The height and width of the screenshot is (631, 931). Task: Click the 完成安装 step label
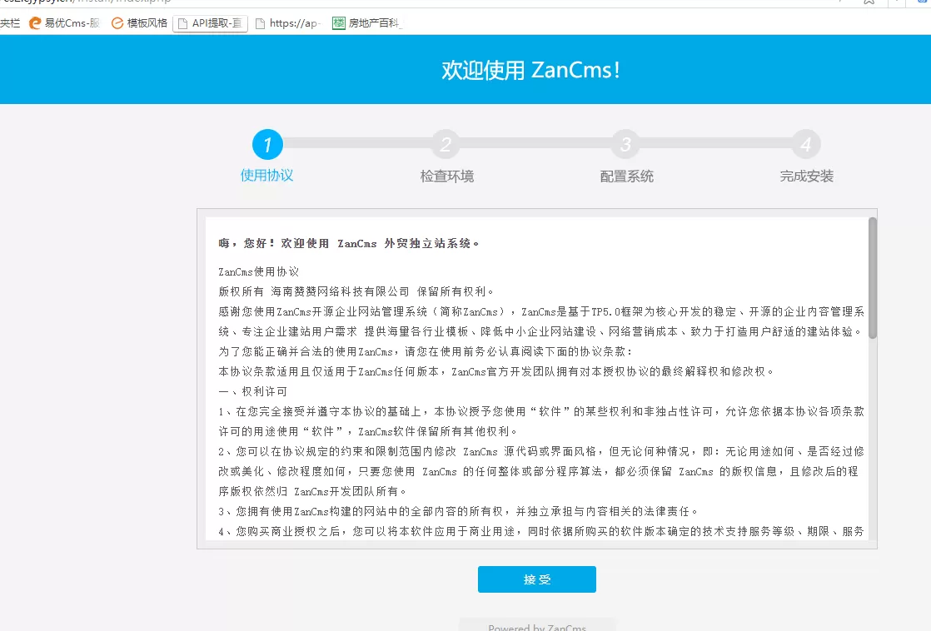coord(806,176)
